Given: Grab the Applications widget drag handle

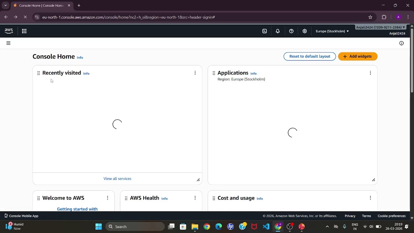Looking at the screenshot, I should point(214,73).
